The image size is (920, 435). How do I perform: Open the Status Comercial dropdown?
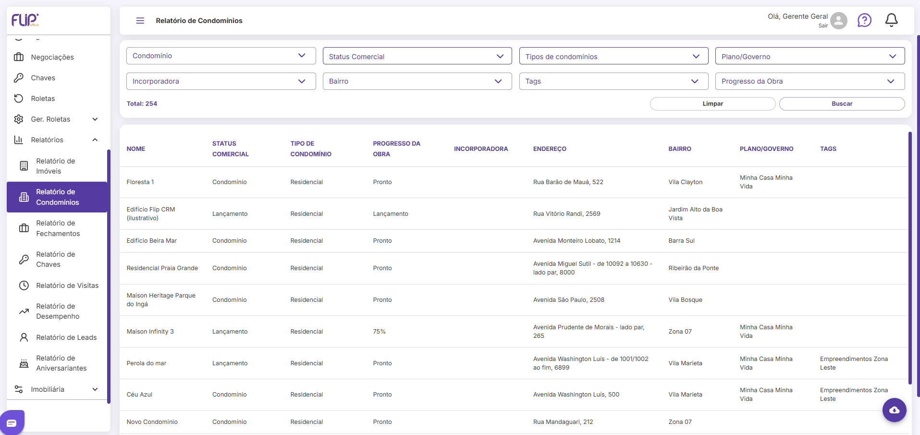[417, 56]
